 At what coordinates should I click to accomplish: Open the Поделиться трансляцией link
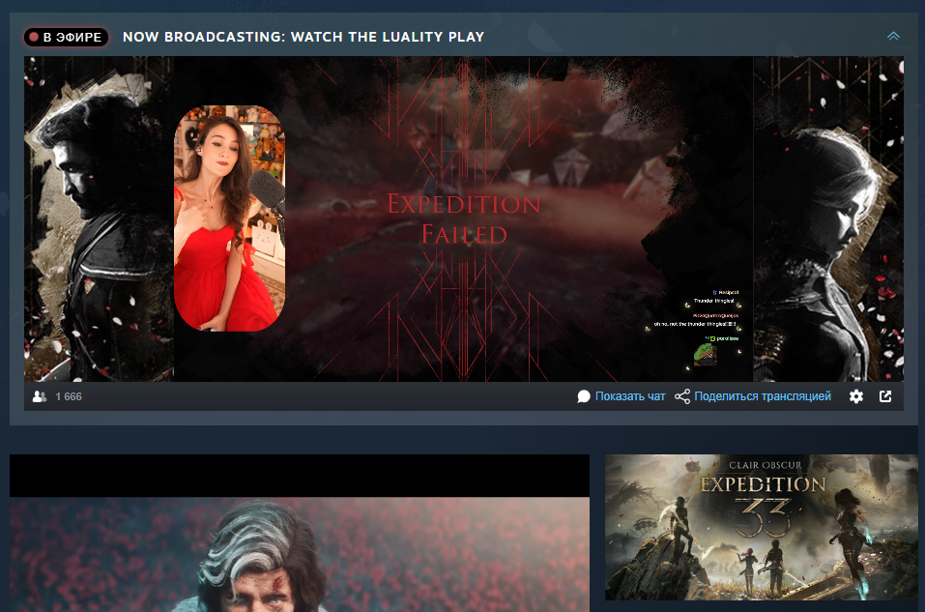coord(763,396)
